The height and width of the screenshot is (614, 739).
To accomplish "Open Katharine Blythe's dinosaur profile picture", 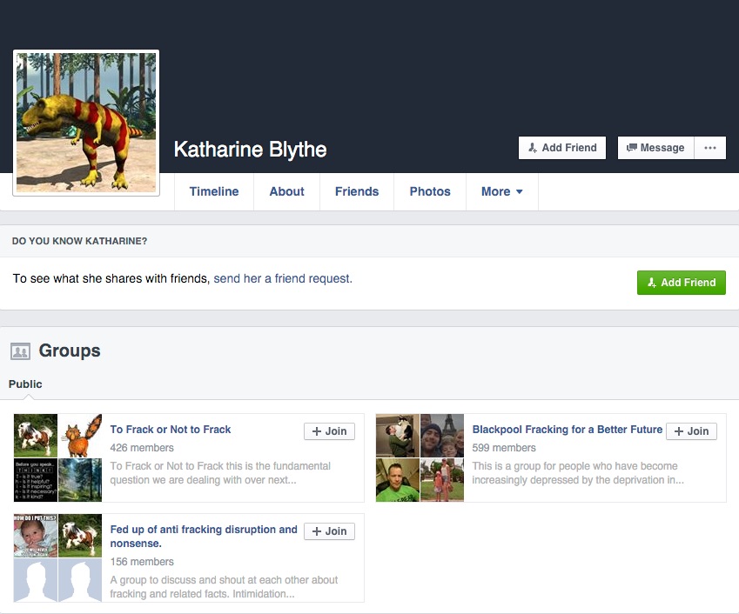I will tap(86, 123).
